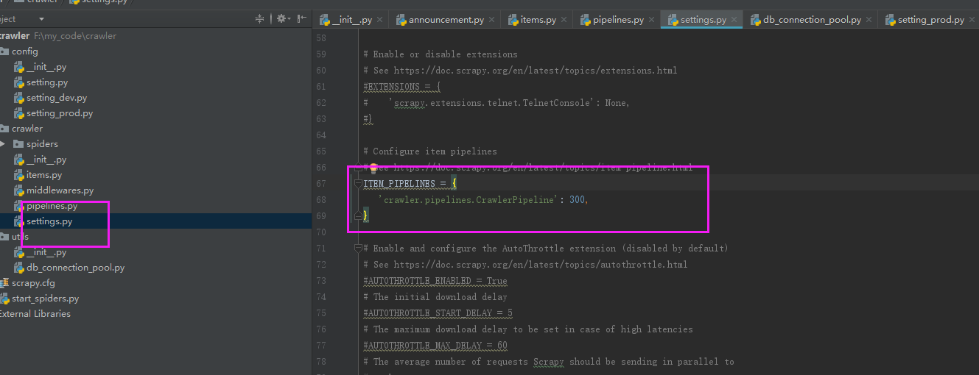Viewport: 979px width, 375px height.
Task: Collapse ITEM_PIPELINES block at line 67
Action: pyautogui.click(x=358, y=183)
